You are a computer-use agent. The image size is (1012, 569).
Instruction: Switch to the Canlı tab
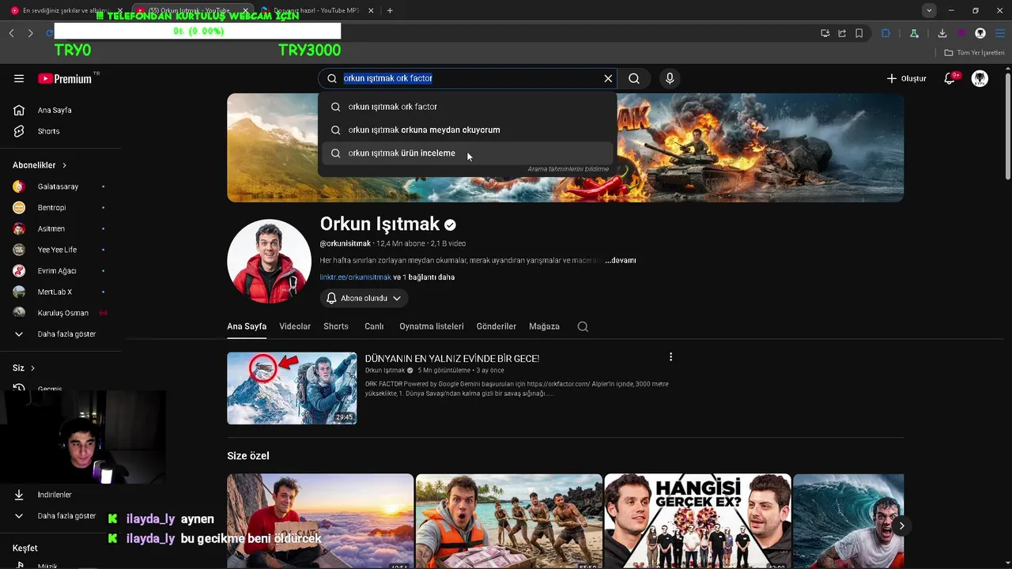[x=374, y=326]
